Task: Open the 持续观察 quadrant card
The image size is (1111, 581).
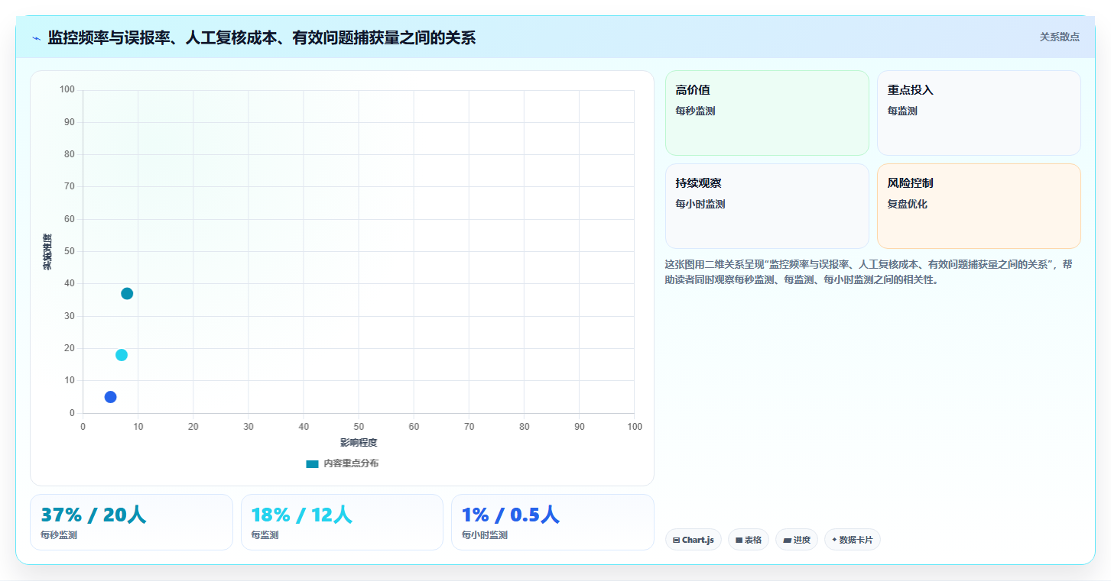Action: pyautogui.click(x=767, y=206)
